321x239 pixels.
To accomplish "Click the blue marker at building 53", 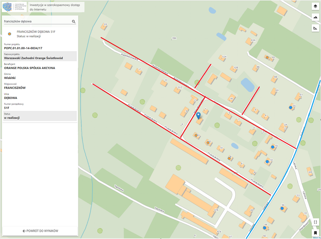I will 267,161.
